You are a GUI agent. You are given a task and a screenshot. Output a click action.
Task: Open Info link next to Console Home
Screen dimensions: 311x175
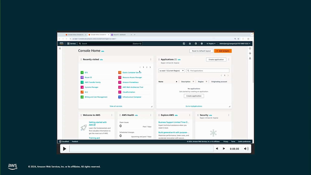click(x=103, y=51)
